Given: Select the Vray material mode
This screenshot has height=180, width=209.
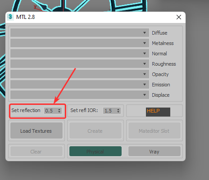Looking at the screenshot, I should pyautogui.click(x=154, y=151).
